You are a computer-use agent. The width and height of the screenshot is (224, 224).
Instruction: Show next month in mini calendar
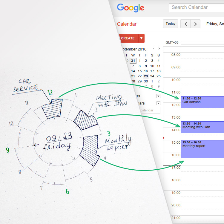(159, 49)
